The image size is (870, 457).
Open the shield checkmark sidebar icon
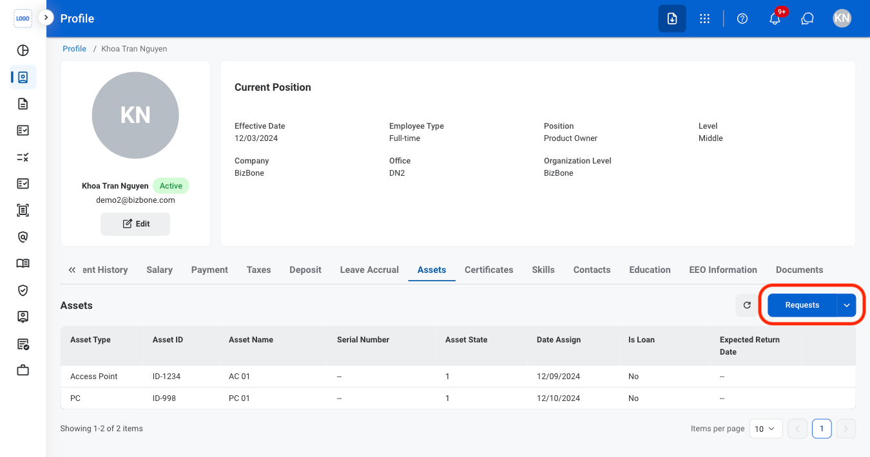point(23,290)
